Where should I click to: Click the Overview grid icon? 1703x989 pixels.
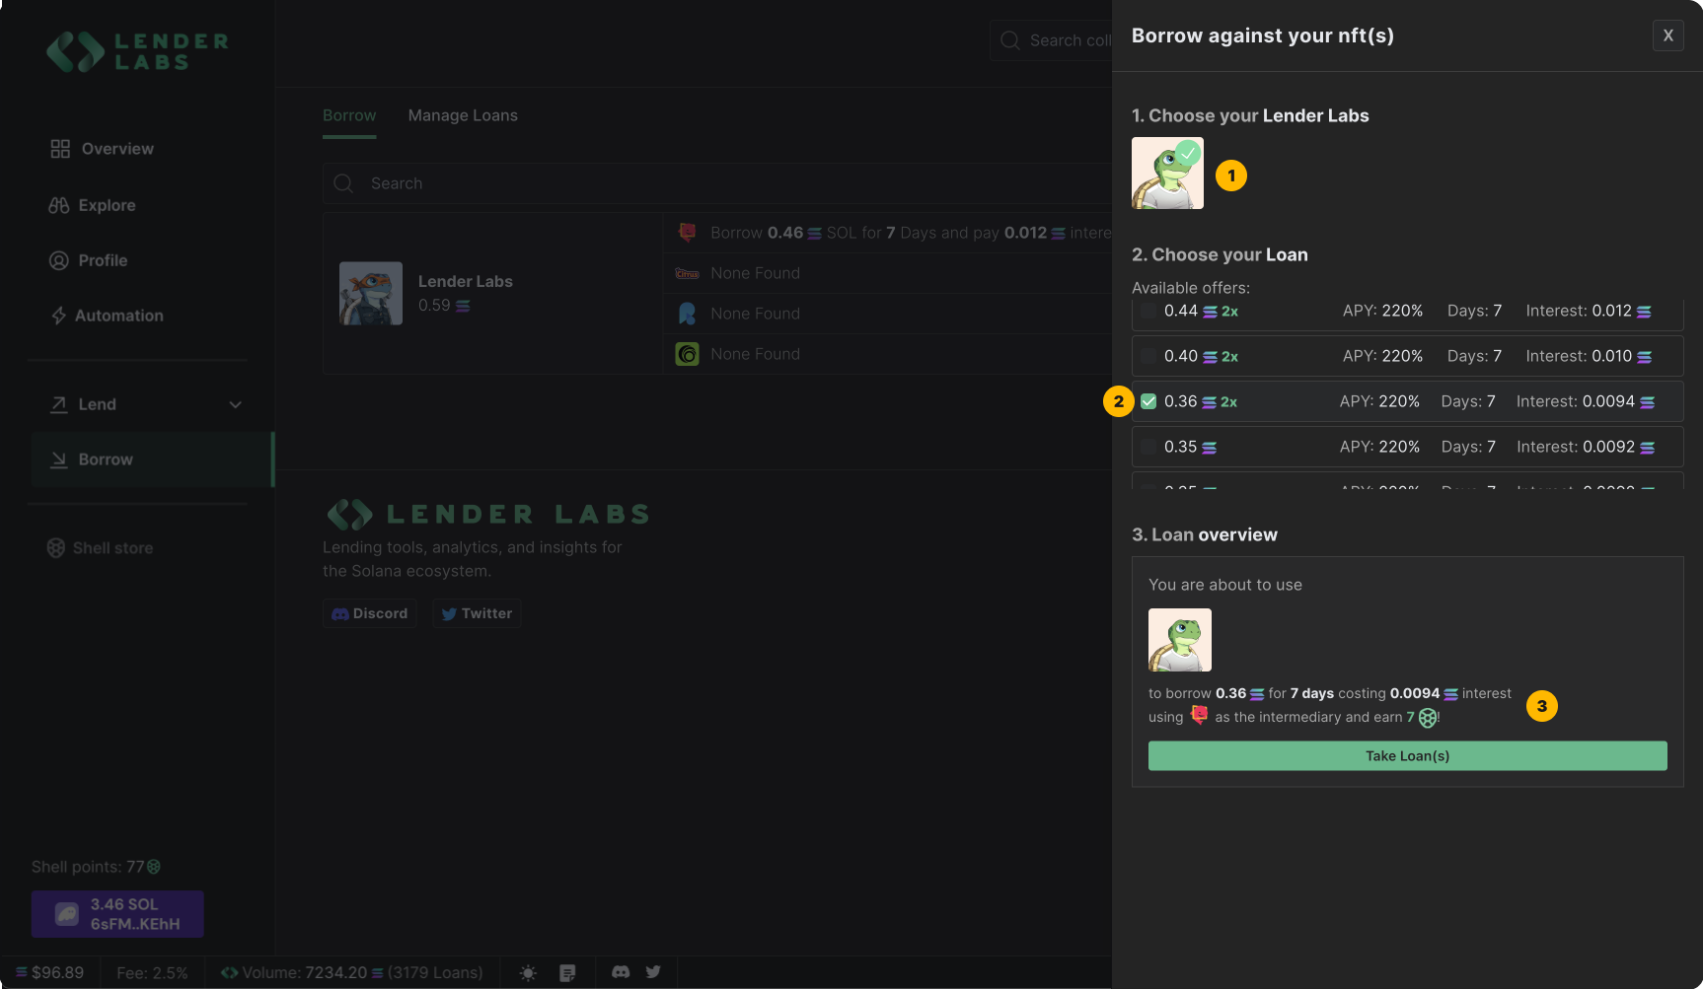[60, 149]
